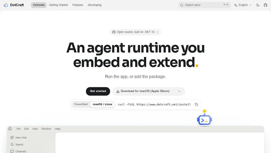The width and height of the screenshot is (271, 153).
Task: Select the macOS / Linux install tab
Action: [x=102, y=104]
